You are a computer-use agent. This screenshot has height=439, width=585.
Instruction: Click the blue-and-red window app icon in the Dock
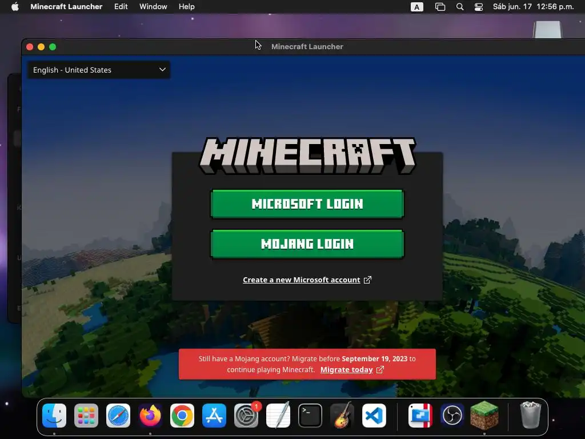click(420, 416)
